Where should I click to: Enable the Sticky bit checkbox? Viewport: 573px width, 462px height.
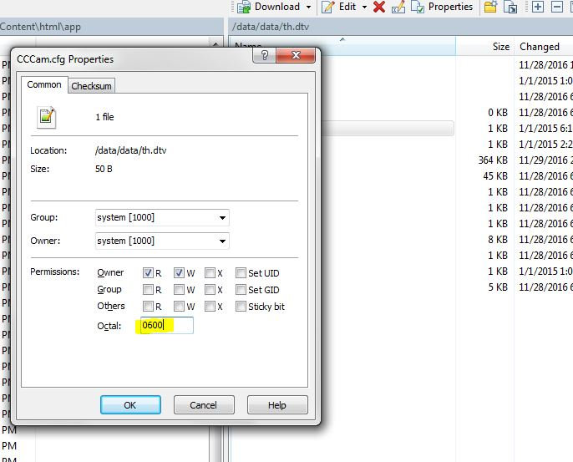[x=241, y=307]
